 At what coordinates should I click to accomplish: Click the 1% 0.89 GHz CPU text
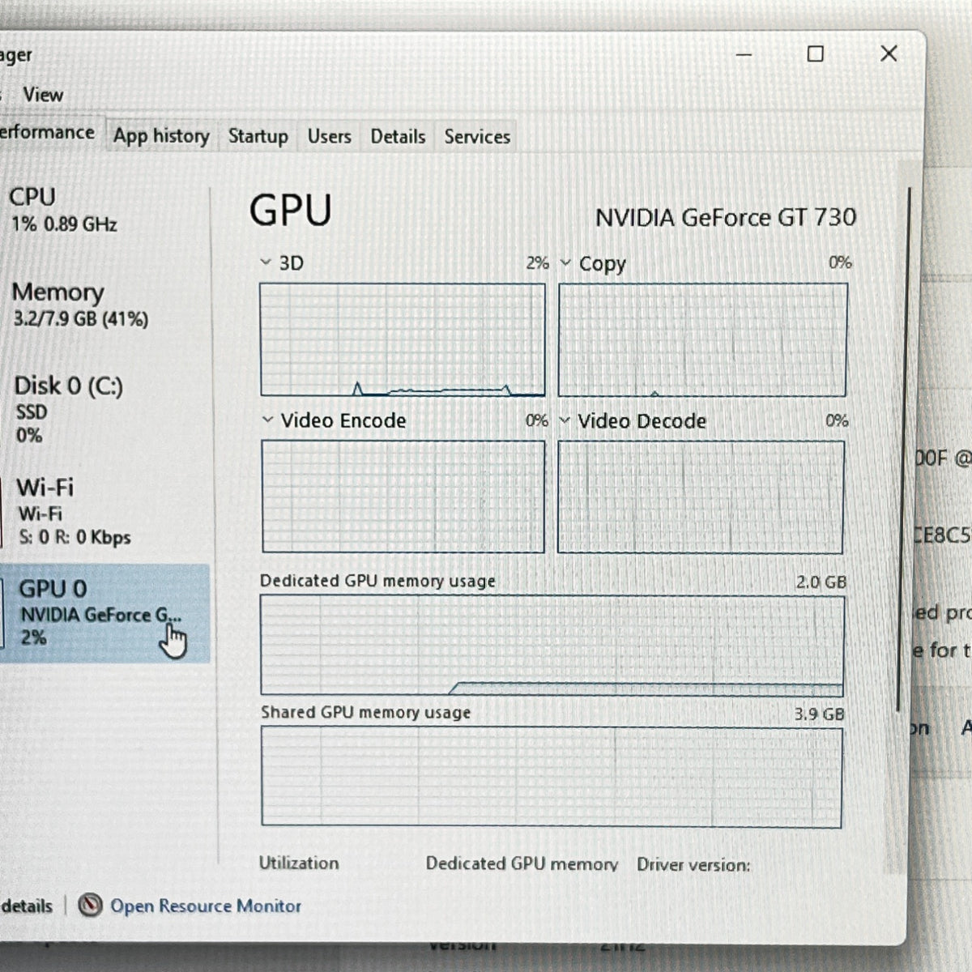(64, 224)
